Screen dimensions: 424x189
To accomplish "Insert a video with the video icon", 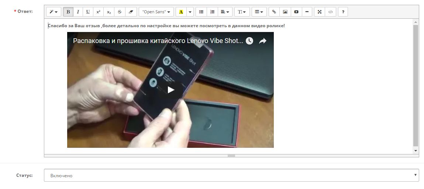I will (x=296, y=12).
